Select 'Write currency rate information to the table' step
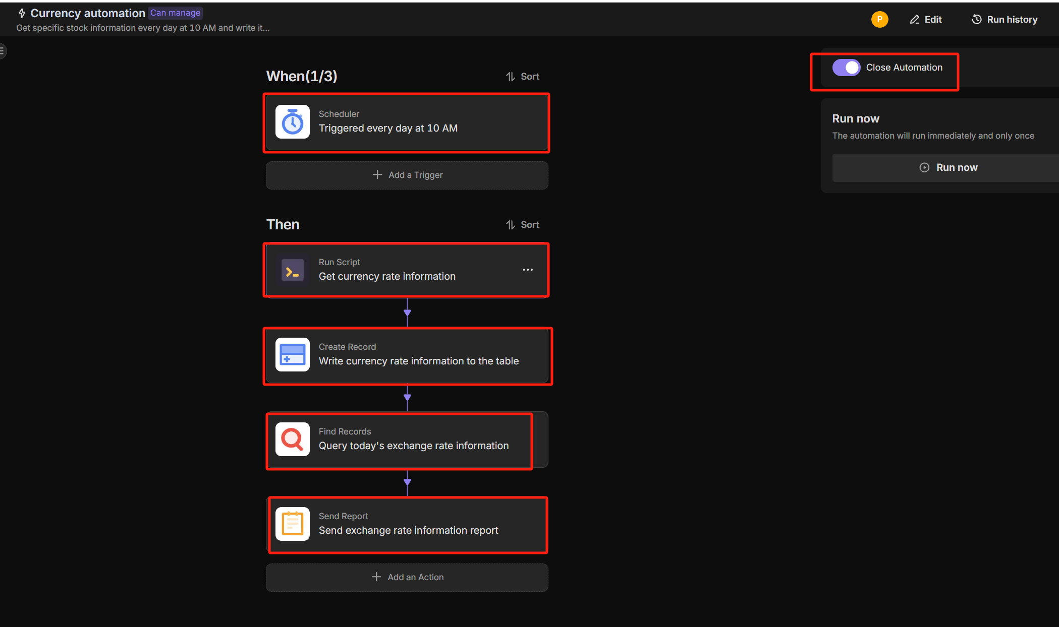This screenshot has width=1059, height=627. [x=407, y=355]
